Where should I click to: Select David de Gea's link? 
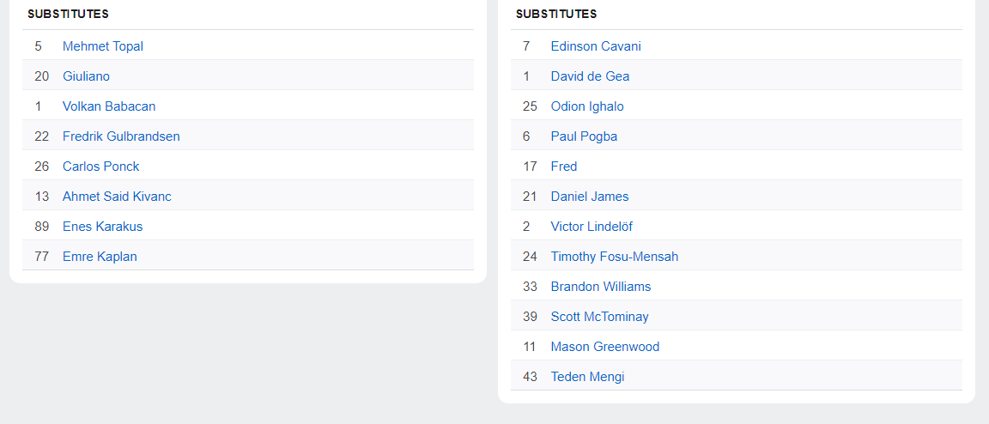coord(590,76)
